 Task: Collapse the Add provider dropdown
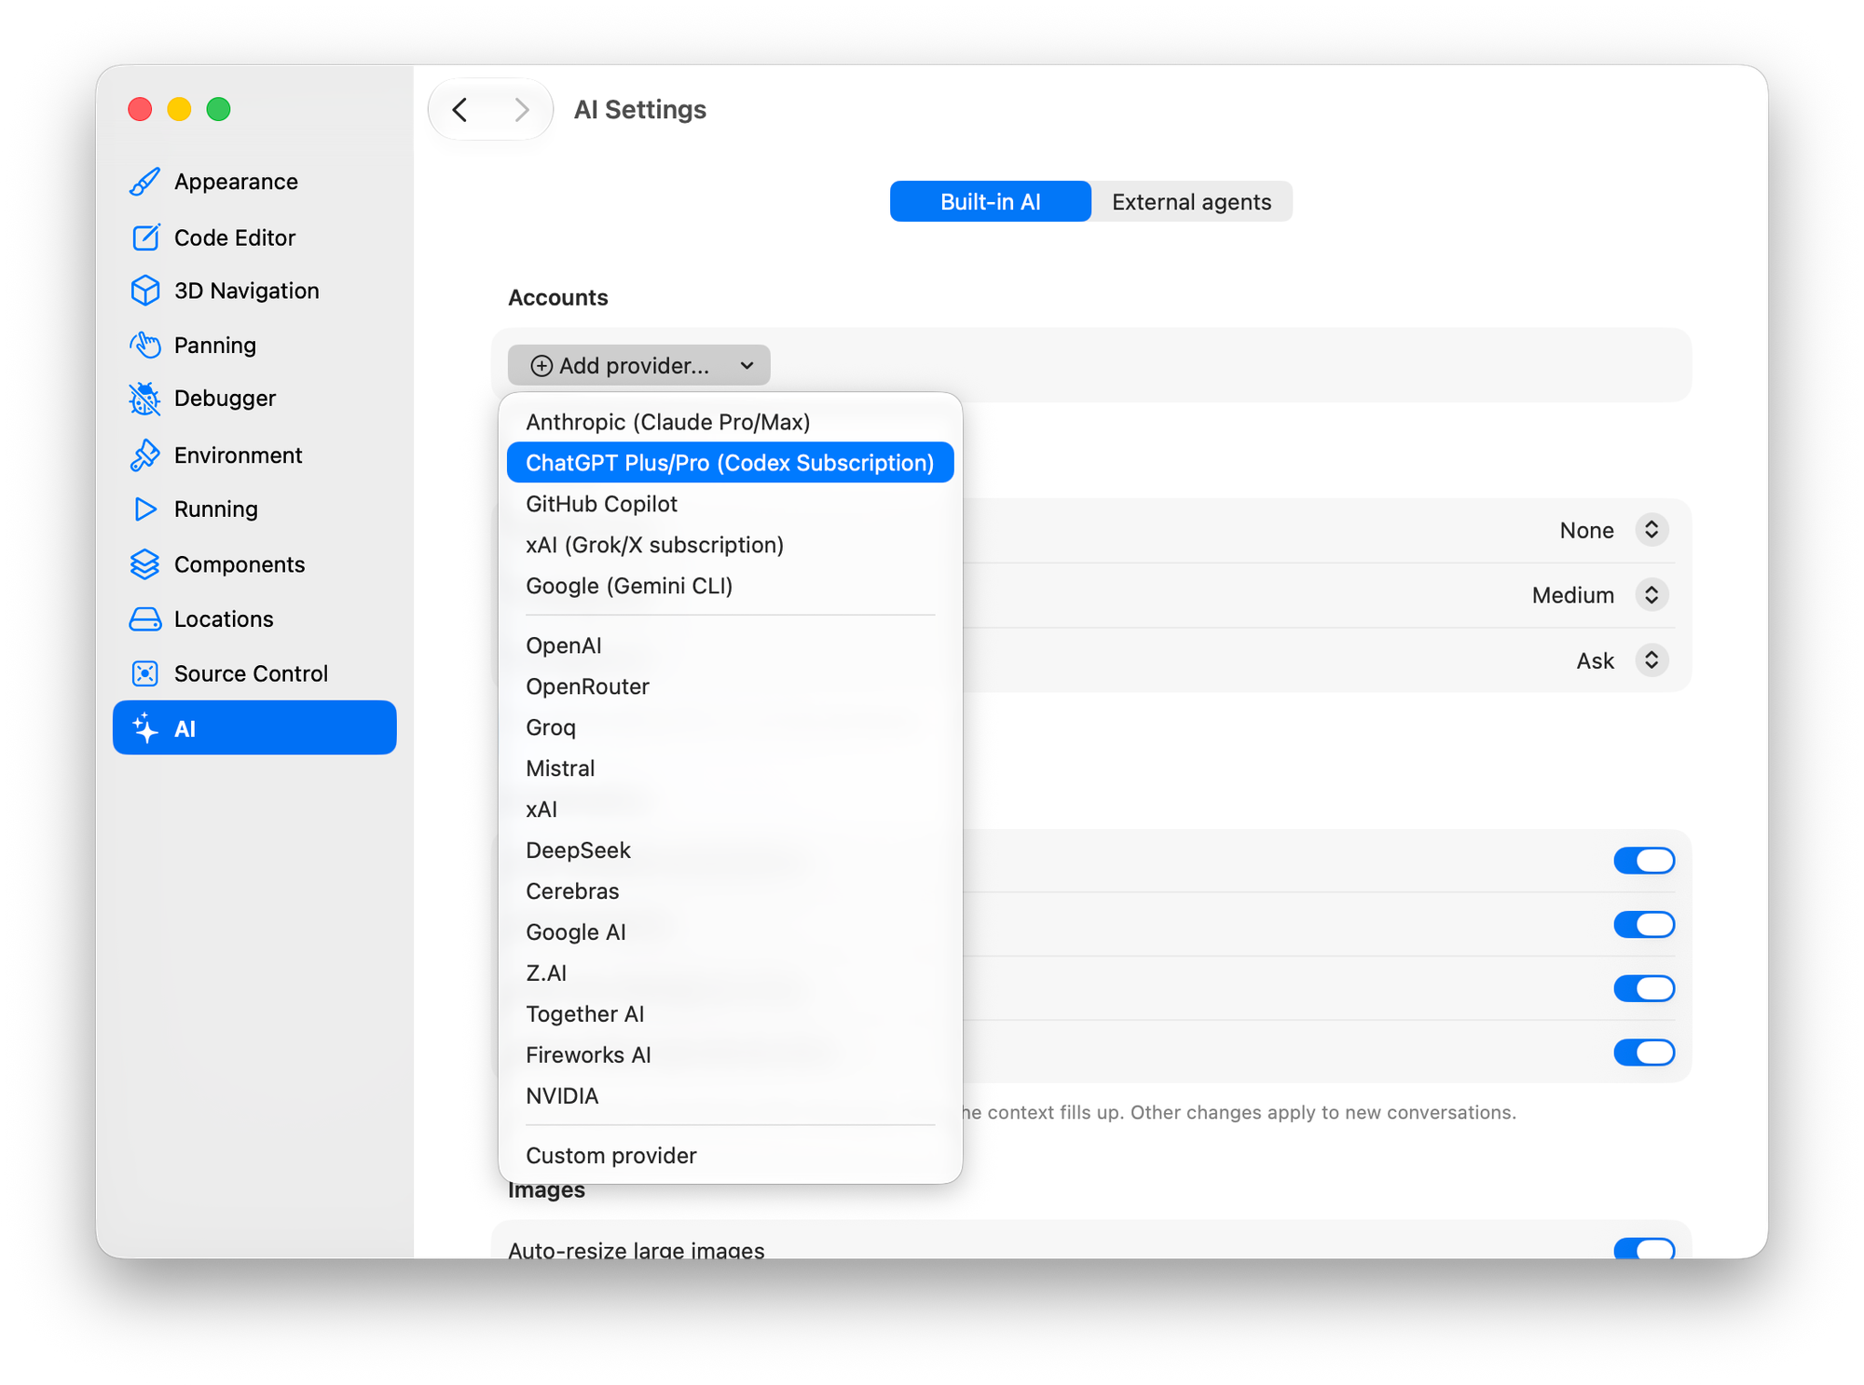click(x=639, y=365)
